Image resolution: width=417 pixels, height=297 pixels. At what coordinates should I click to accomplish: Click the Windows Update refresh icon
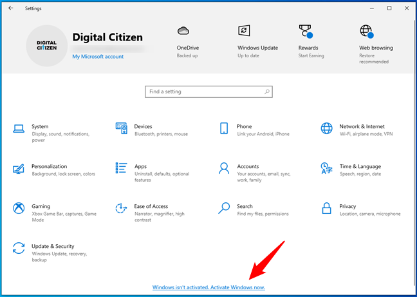point(244,31)
